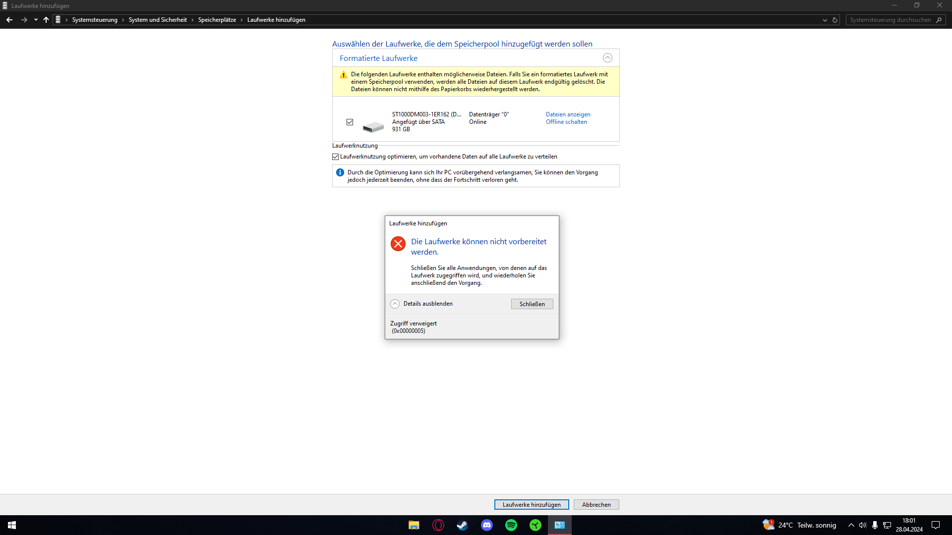
Task: Open Opera browser from taskbar
Action: click(x=438, y=525)
